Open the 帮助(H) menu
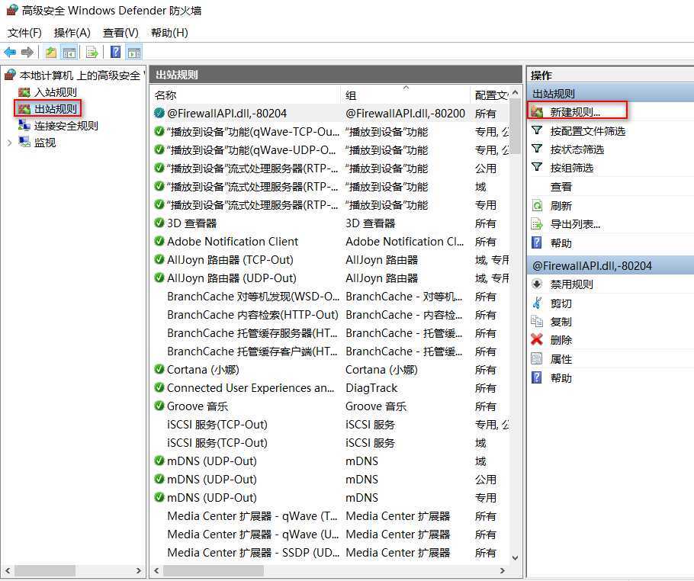 coord(169,33)
